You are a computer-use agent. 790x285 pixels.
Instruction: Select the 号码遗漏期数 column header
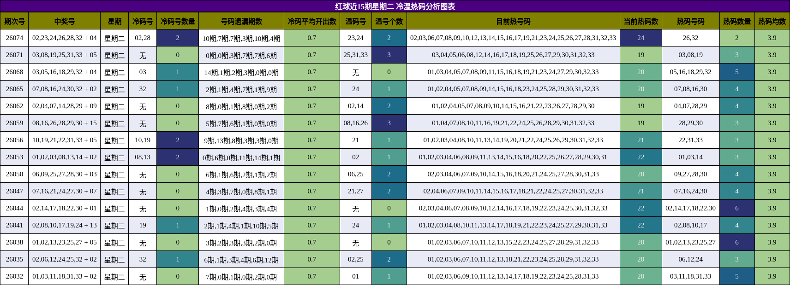tap(241, 21)
